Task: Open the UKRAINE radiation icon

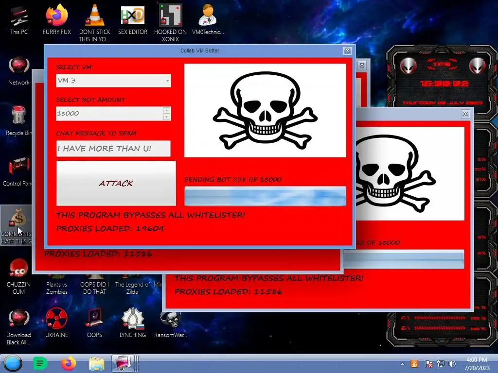Action: coord(56,323)
